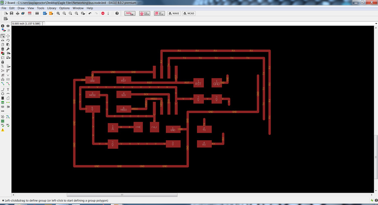378x205 pixels.
Task: Activate the Group selection tool
Action: click(x=2, y=36)
